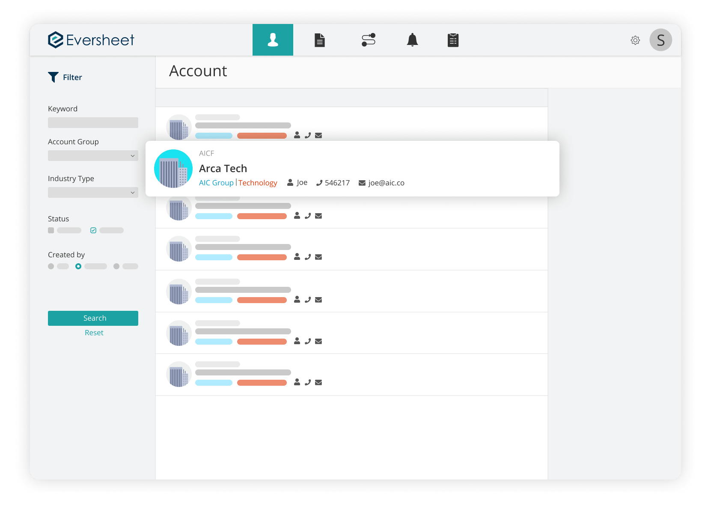711x527 pixels.
Task: Click the Eversheet logo in the header
Action: click(x=90, y=40)
